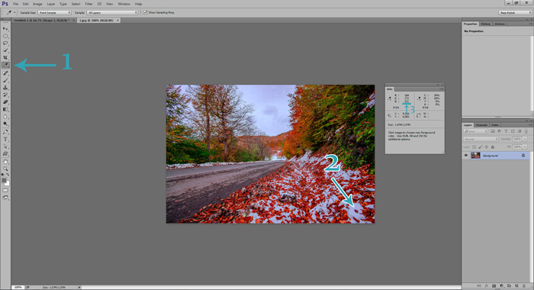Viewport: 534px width, 290px height.
Task: Select the Zoom tool
Action: tap(5, 169)
